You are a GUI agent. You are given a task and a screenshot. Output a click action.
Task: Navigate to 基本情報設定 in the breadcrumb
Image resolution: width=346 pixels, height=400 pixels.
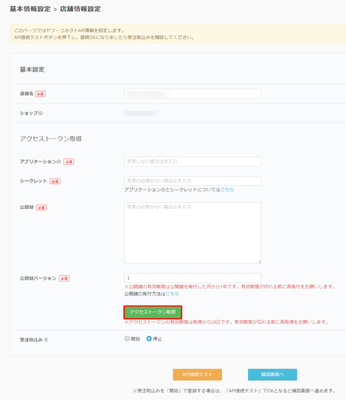click(30, 9)
